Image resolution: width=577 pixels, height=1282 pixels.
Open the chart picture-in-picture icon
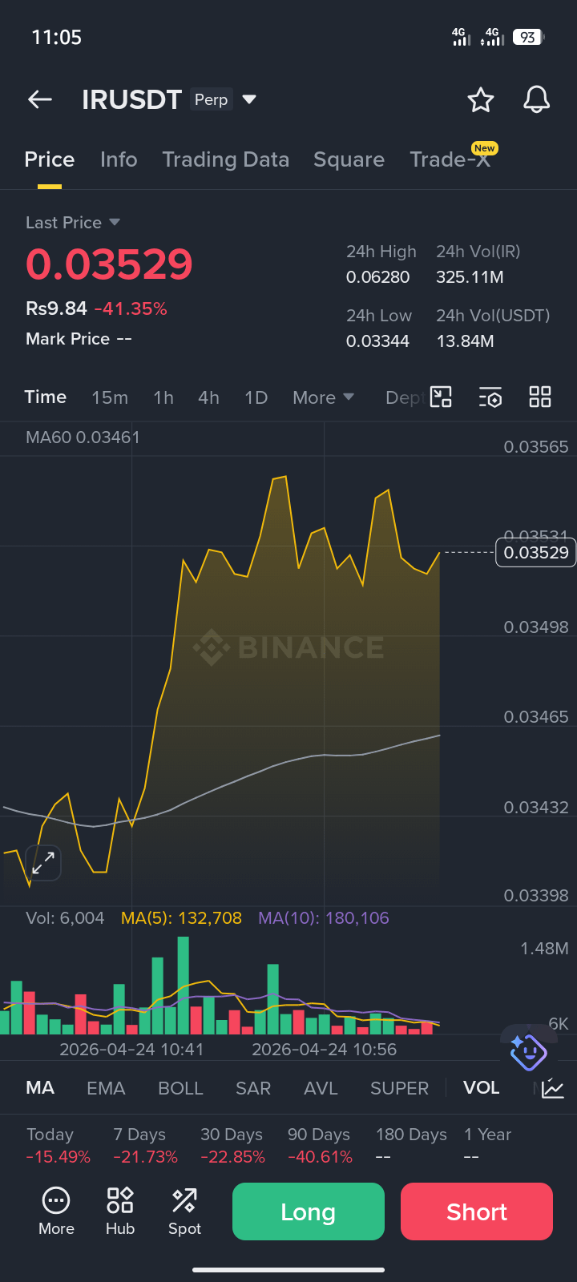point(441,397)
